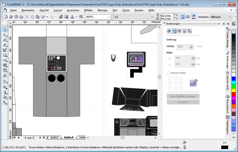238x152 pixels.
Task: Open the Datei menu
Action: click(13, 10)
